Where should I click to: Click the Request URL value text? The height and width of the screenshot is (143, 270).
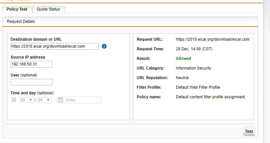(212, 39)
